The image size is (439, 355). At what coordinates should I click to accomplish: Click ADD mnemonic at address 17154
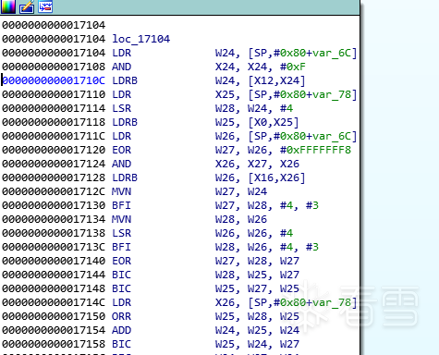pos(121,330)
